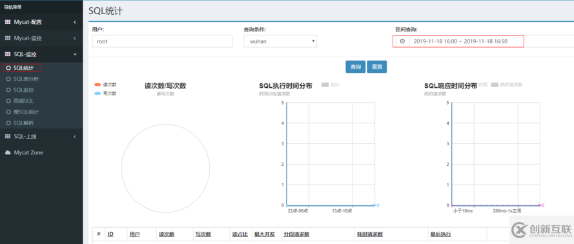
Task: Sort table by 耗时请求数 column header
Action: [x=370, y=234]
